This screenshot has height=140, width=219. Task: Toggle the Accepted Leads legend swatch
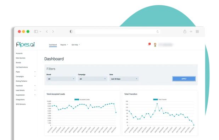[x=77, y=99]
